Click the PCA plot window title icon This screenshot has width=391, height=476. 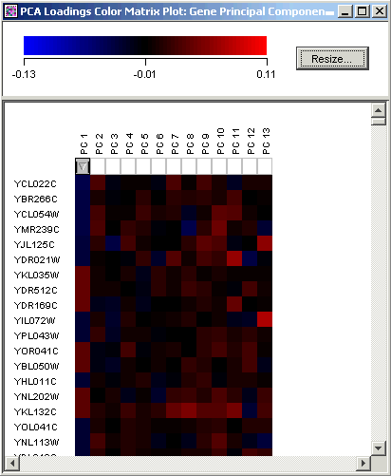point(10,11)
